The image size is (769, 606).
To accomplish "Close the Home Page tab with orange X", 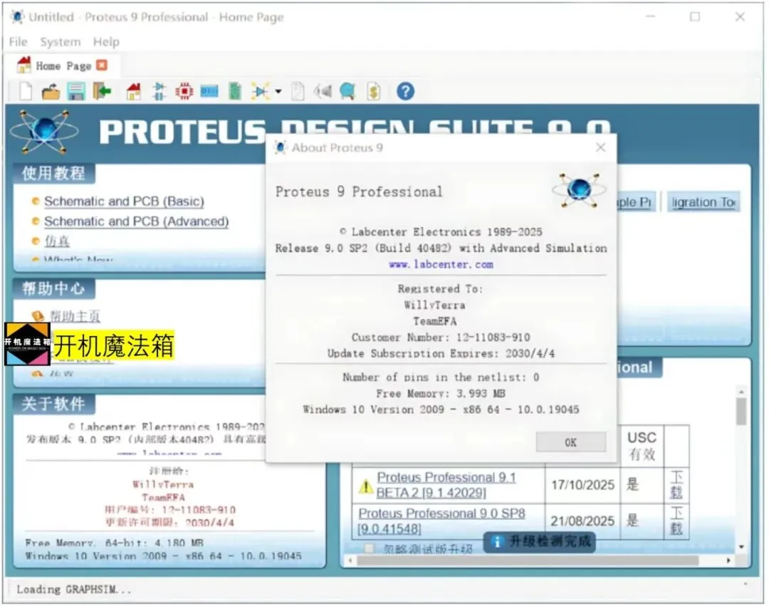I will coord(102,66).
